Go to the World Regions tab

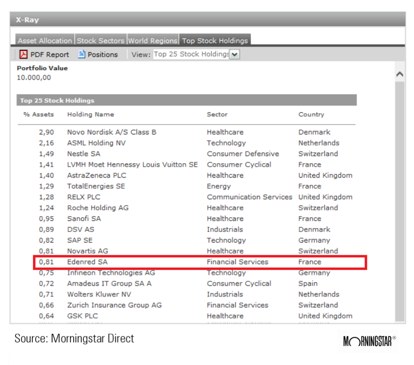(x=152, y=40)
